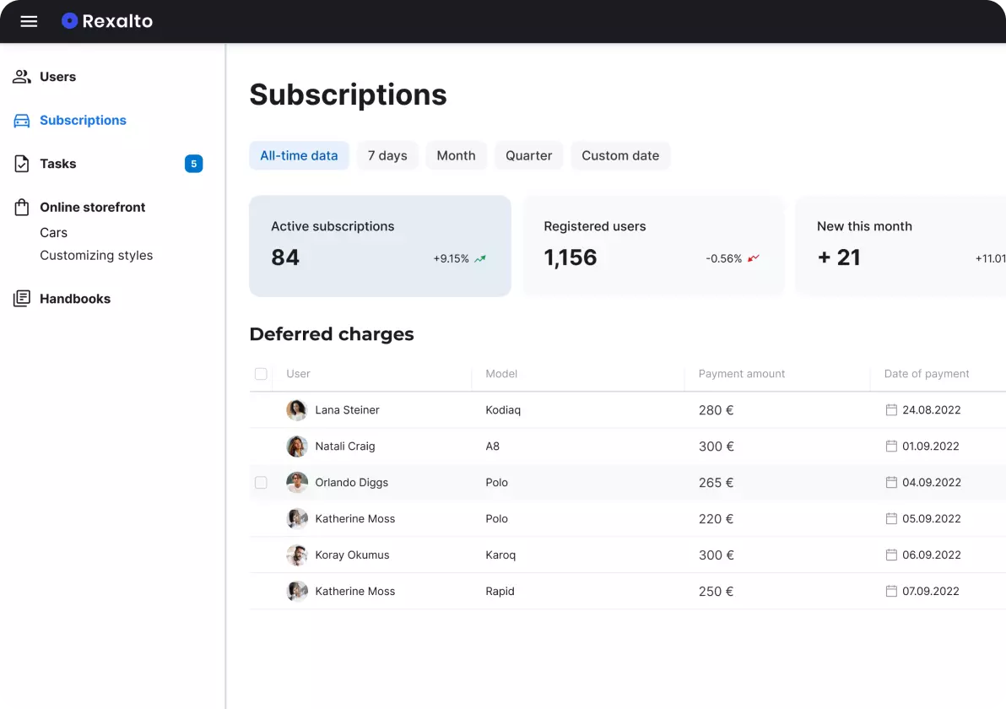Image resolution: width=1006 pixels, height=709 pixels.
Task: Click the Subscriptions car icon
Action: pyautogui.click(x=22, y=121)
